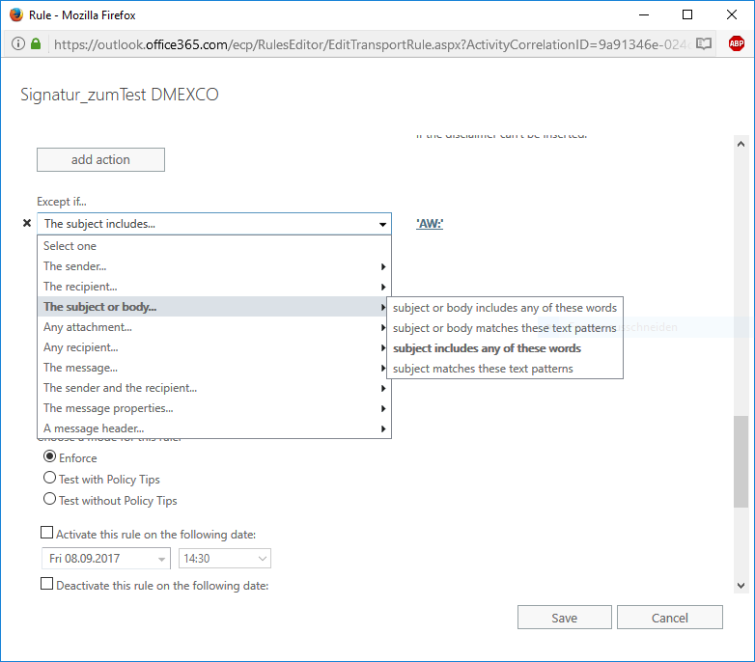This screenshot has width=755, height=662.
Task: Open the 14:30 time dropdown
Action: (224, 559)
